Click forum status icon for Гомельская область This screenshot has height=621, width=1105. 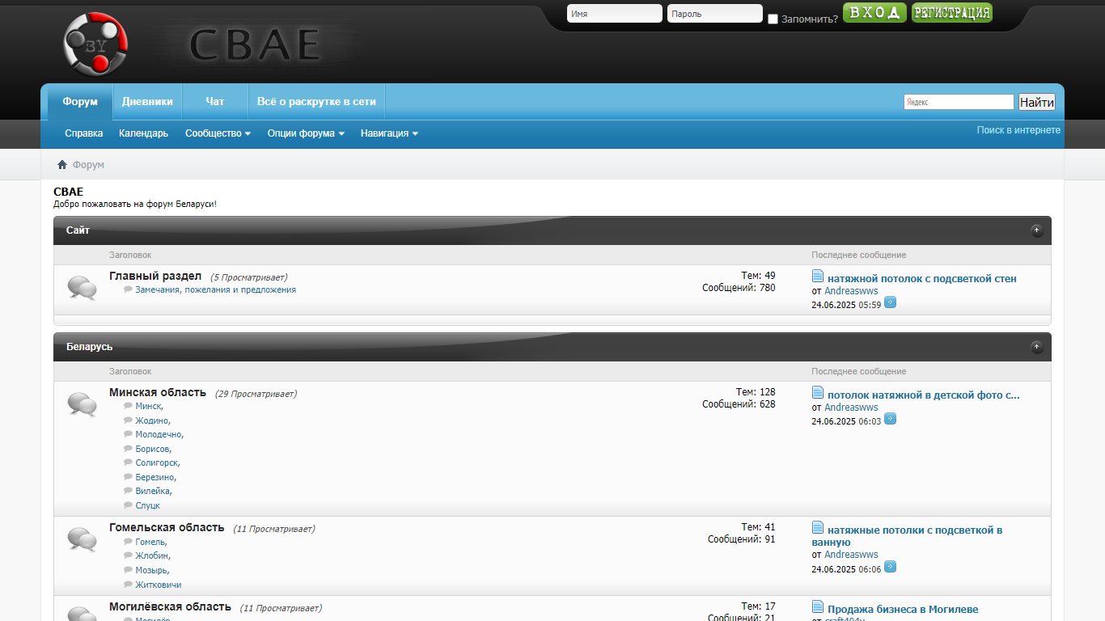click(x=82, y=539)
